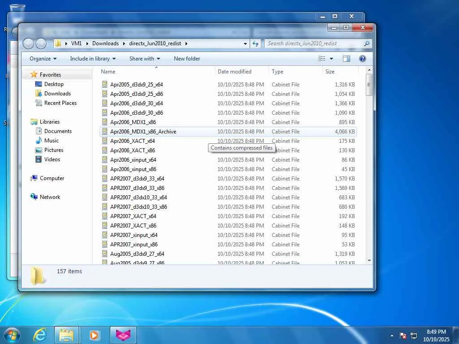Click scrollbar up arrow in file list
The width and height of the screenshot is (459, 344).
click(369, 70)
